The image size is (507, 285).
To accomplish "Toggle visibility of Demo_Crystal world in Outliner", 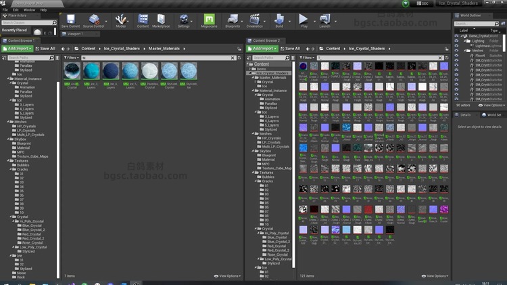I will (456, 36).
